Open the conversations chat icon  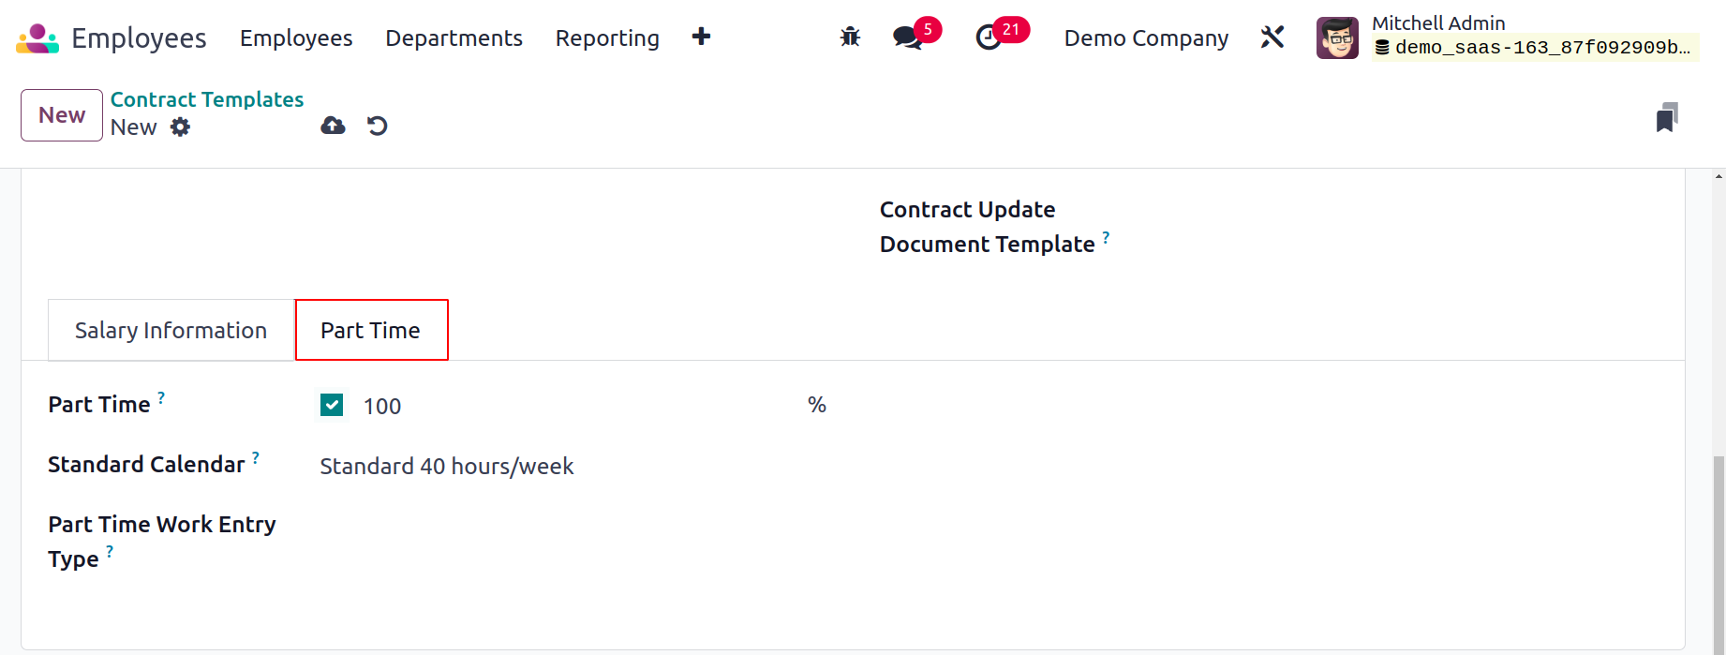pos(907,37)
